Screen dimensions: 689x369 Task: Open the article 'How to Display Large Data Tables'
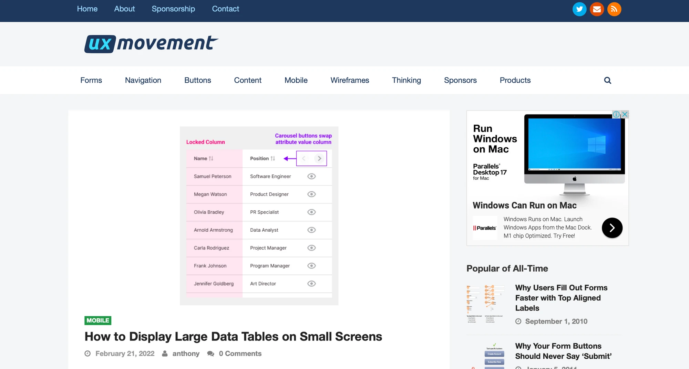(x=233, y=336)
